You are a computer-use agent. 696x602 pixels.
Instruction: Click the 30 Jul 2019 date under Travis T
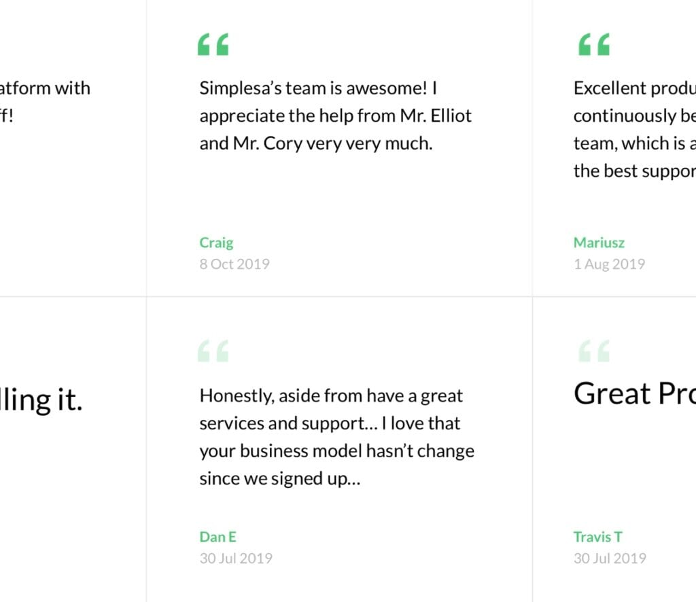(610, 558)
